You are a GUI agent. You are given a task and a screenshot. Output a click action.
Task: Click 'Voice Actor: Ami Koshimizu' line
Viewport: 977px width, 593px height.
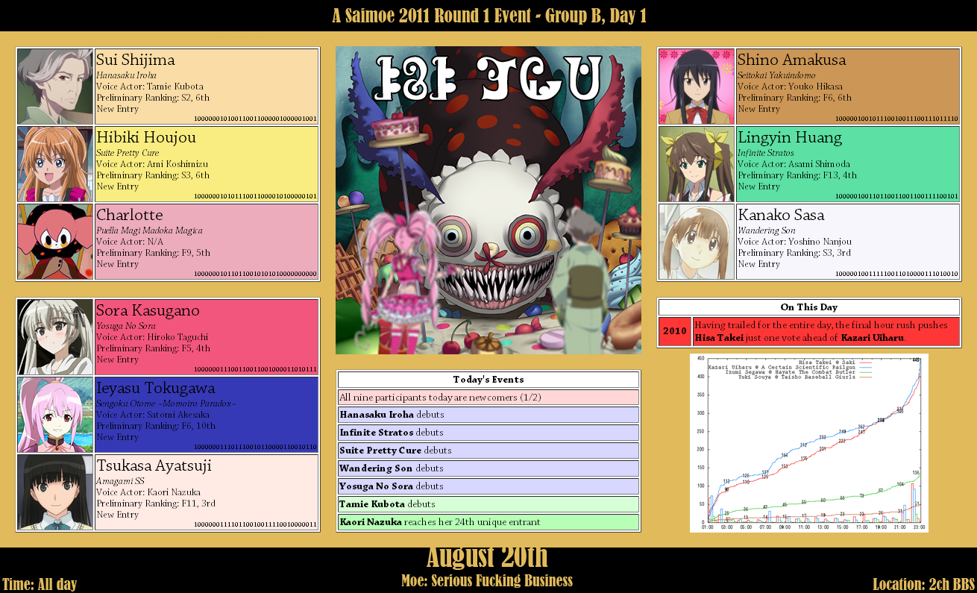point(152,164)
